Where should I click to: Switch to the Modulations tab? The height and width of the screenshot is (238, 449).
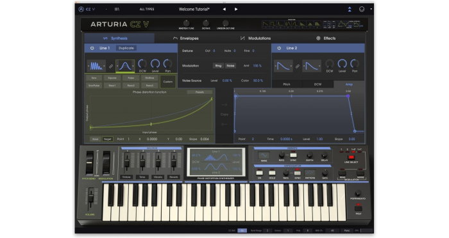255,38
